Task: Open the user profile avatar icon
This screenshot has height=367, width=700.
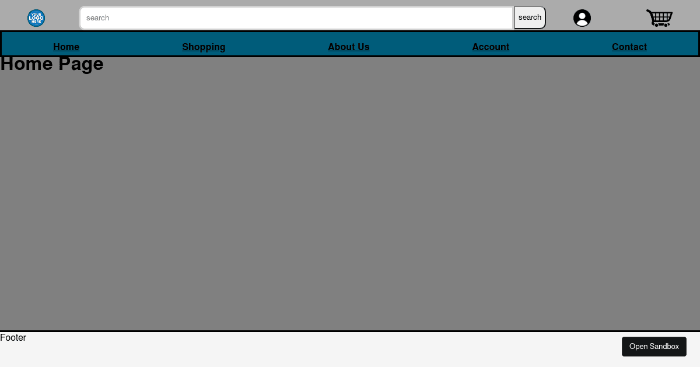Action: pyautogui.click(x=582, y=18)
